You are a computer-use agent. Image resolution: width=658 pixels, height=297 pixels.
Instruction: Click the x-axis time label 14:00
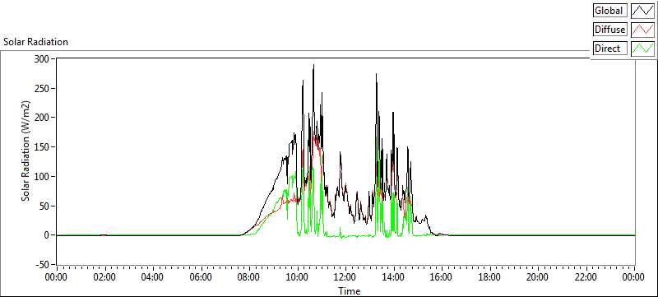point(394,277)
